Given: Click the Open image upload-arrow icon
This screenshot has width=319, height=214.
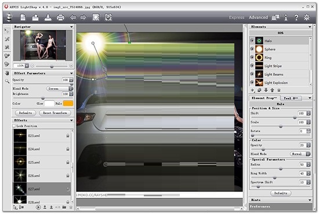Looking at the screenshot, I should coord(35,17).
